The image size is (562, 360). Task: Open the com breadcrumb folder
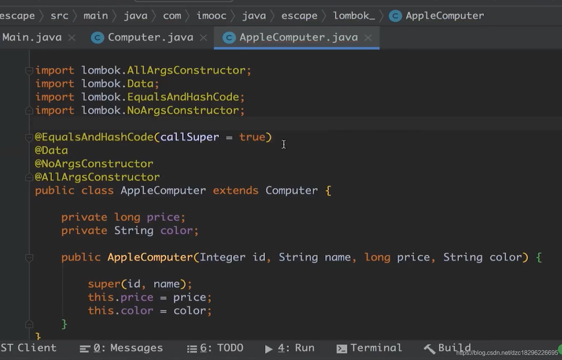pos(172,16)
